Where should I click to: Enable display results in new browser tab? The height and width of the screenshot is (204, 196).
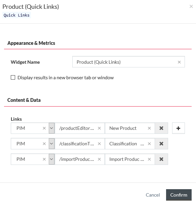(x=13, y=78)
